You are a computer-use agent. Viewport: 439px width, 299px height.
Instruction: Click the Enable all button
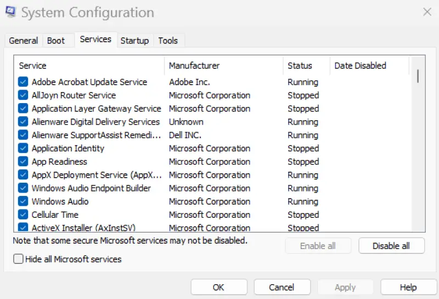point(318,246)
